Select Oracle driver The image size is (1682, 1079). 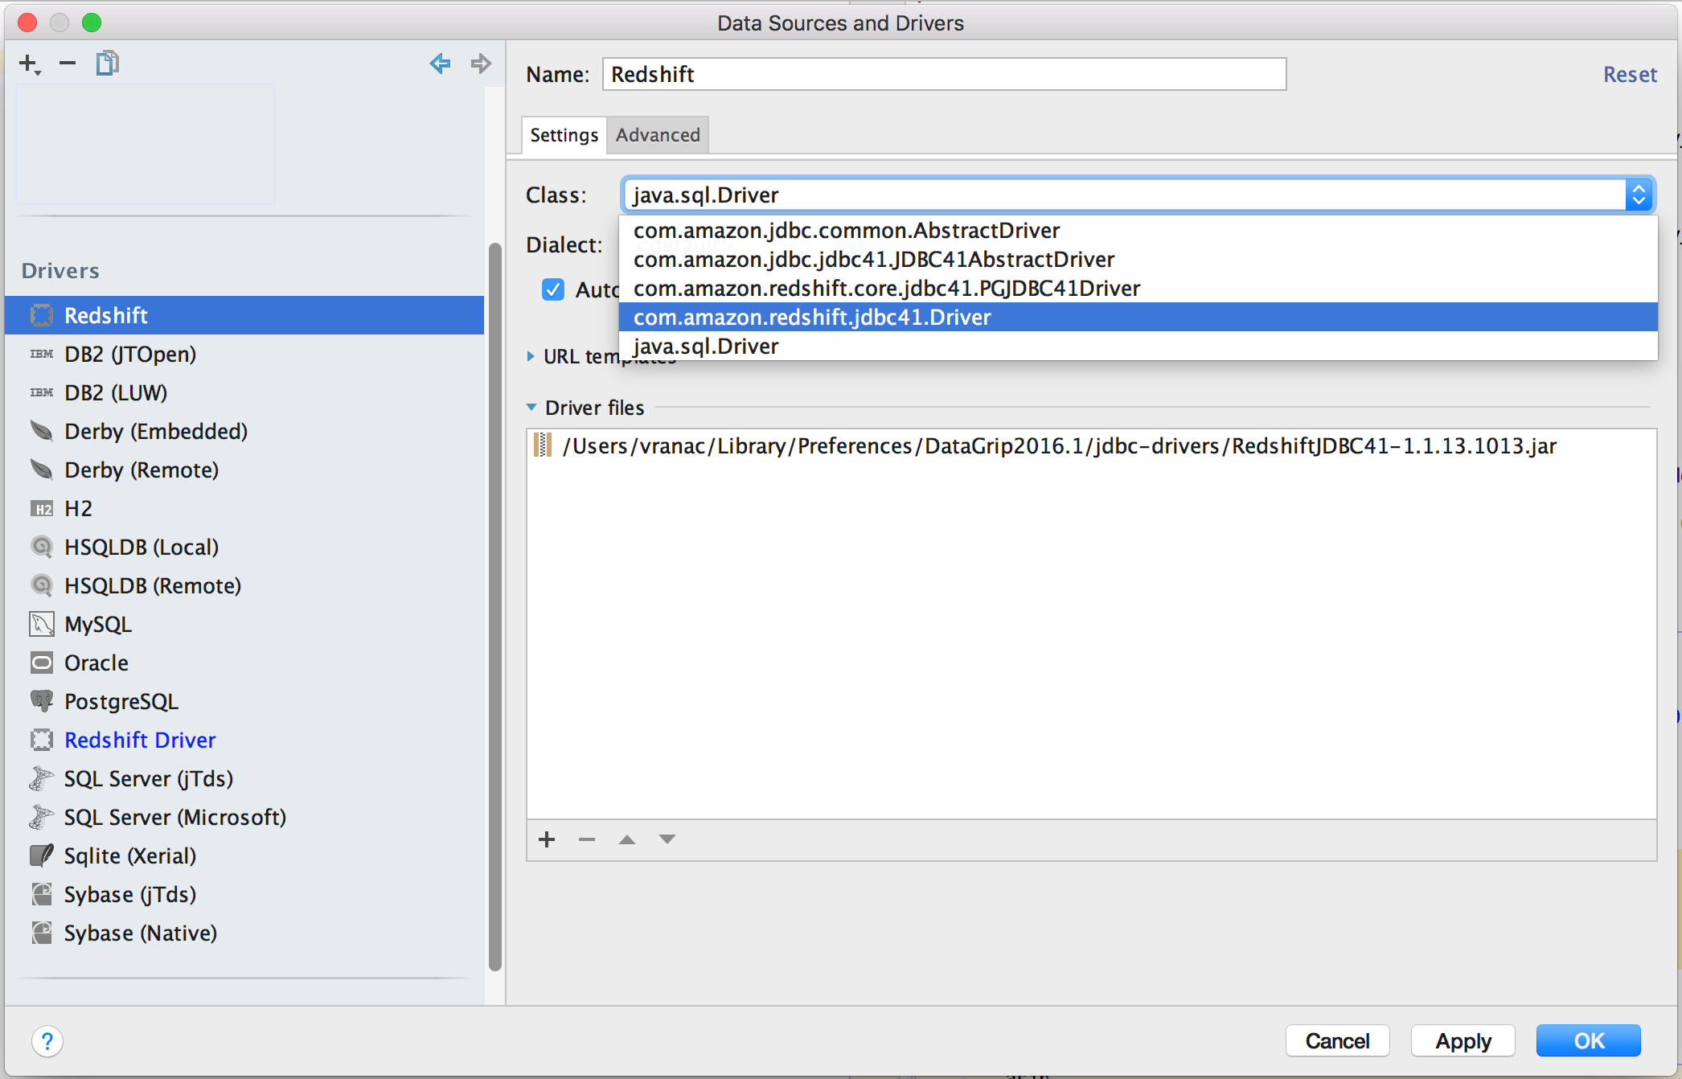click(244, 663)
